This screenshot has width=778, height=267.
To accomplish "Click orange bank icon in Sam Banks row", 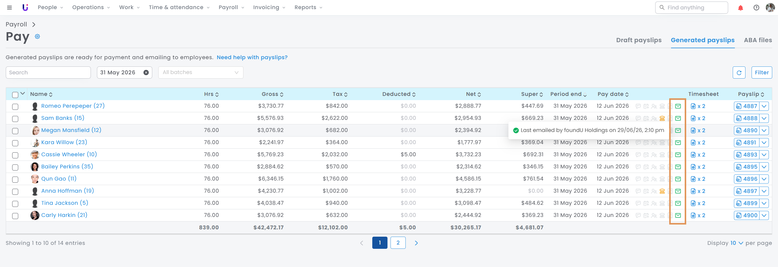I will 662,118.
